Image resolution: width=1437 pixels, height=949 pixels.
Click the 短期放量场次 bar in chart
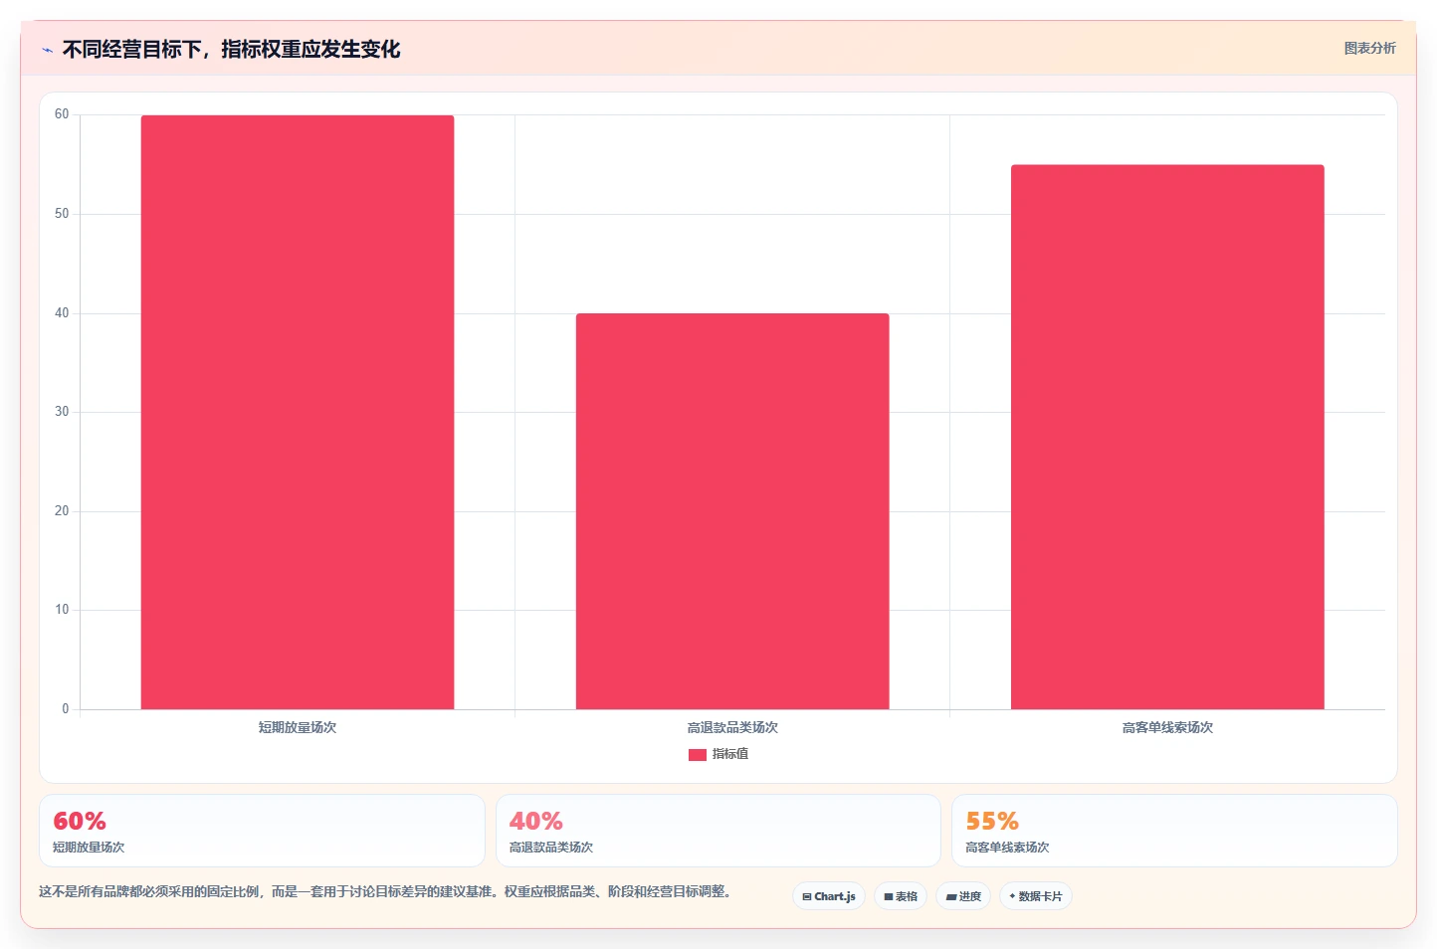298,412
